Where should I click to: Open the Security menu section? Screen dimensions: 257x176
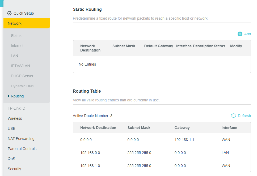14,169
